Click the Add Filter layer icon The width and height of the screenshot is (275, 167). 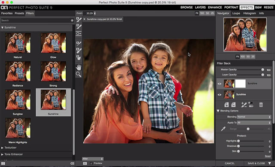pyautogui.click(x=226, y=105)
